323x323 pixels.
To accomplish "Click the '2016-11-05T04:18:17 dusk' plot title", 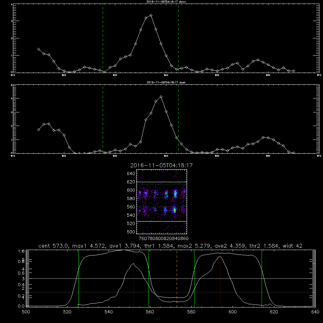I will point(166,82).
